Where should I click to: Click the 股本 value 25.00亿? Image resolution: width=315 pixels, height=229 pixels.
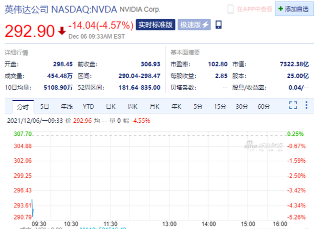click(298, 76)
